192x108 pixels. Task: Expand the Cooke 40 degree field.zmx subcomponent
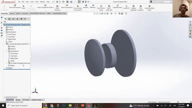point(7,63)
